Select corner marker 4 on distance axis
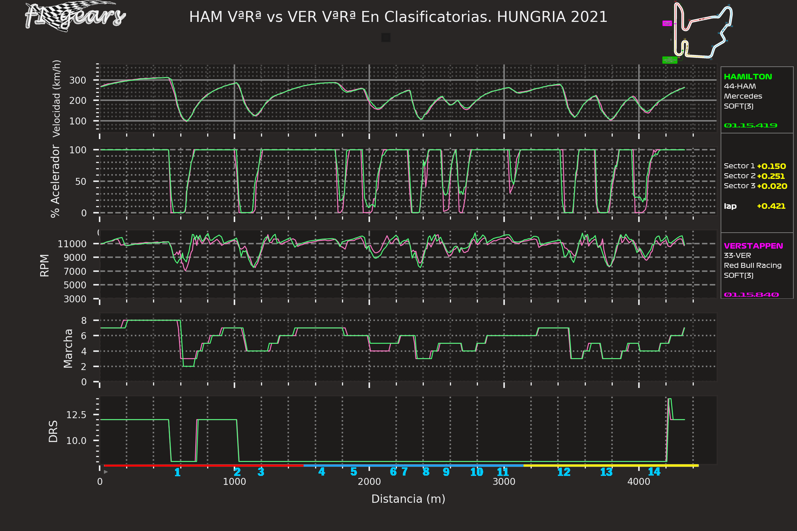 (x=321, y=472)
